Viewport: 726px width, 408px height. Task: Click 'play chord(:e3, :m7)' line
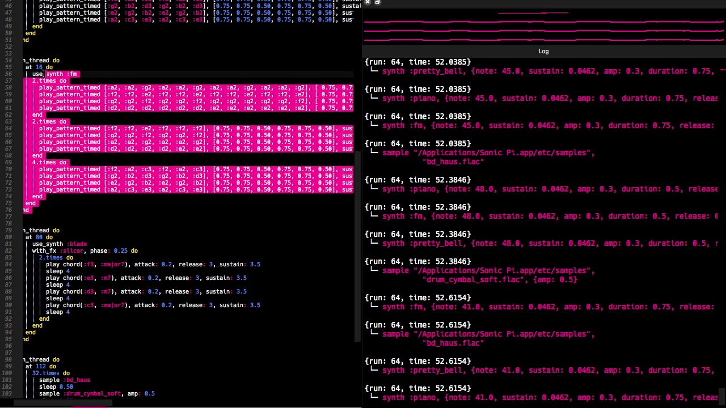(x=146, y=278)
